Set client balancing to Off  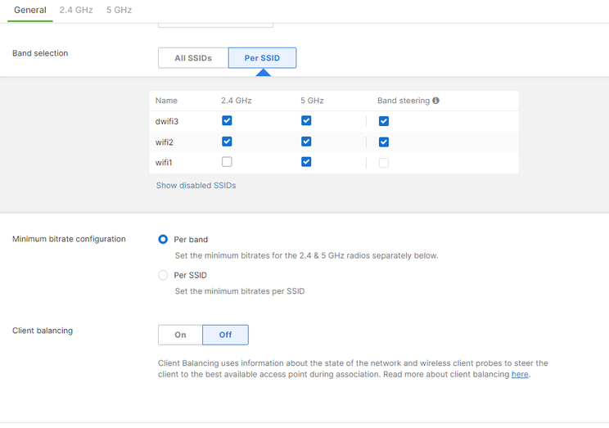pos(225,335)
